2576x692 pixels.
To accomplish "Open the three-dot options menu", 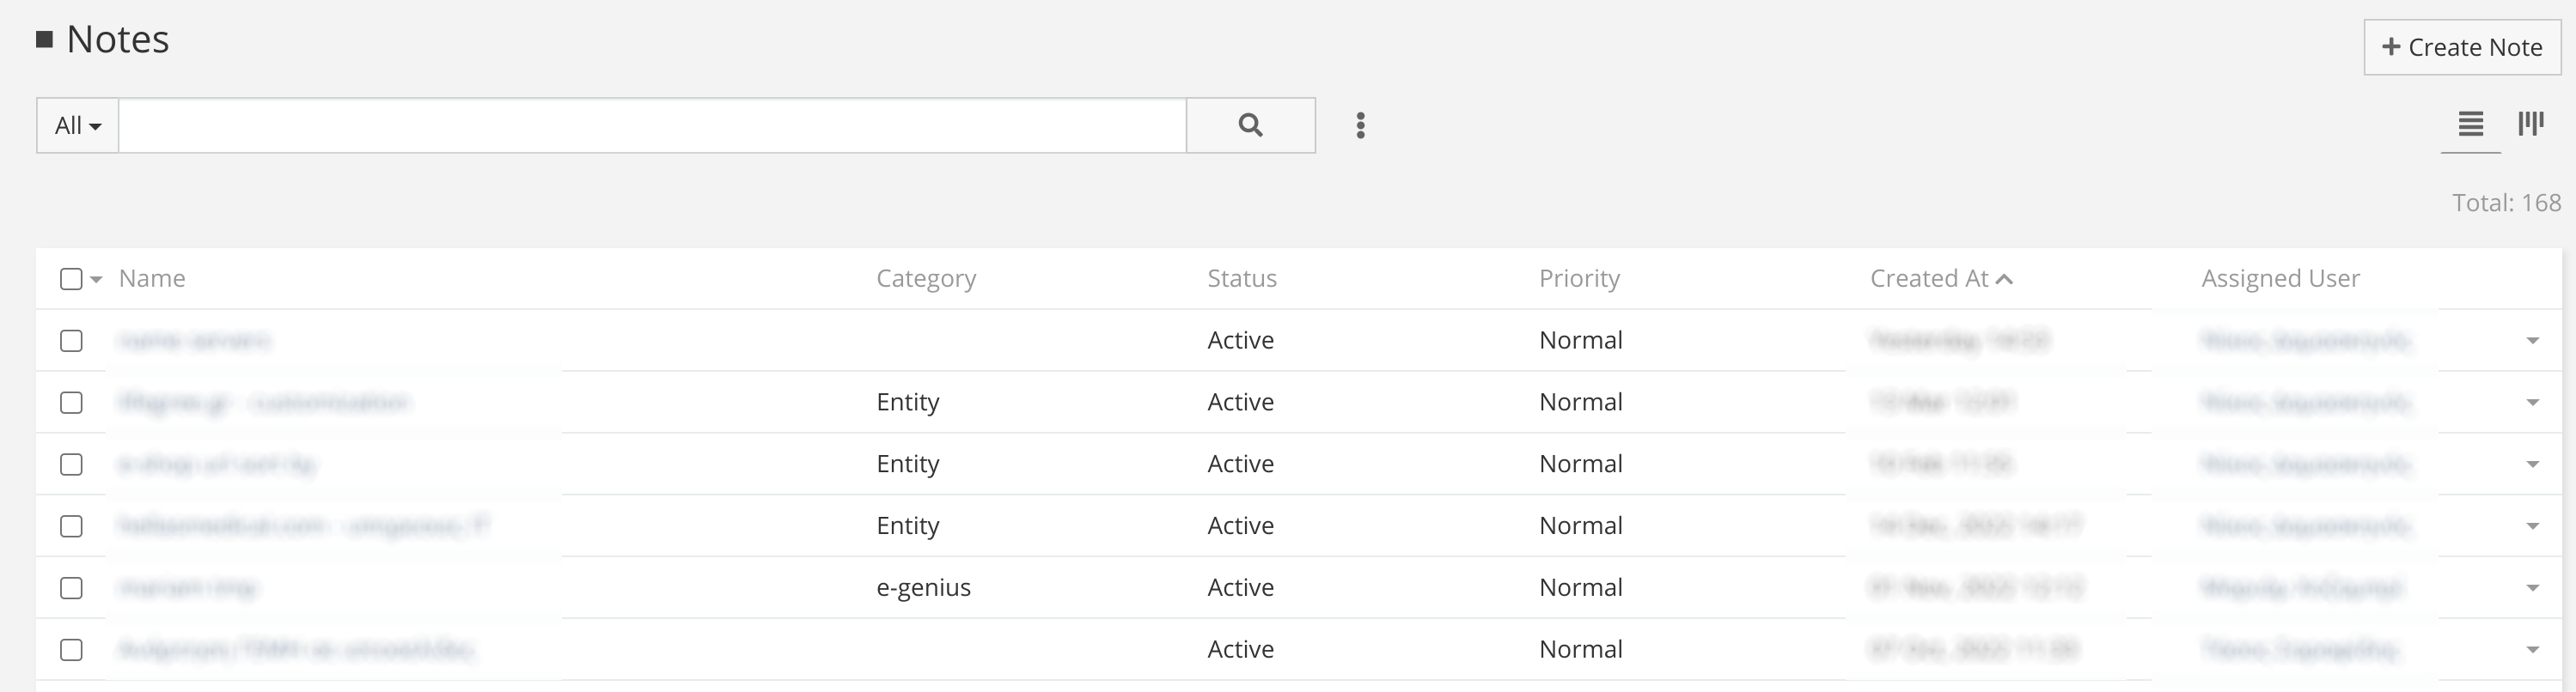I will pos(1360,124).
